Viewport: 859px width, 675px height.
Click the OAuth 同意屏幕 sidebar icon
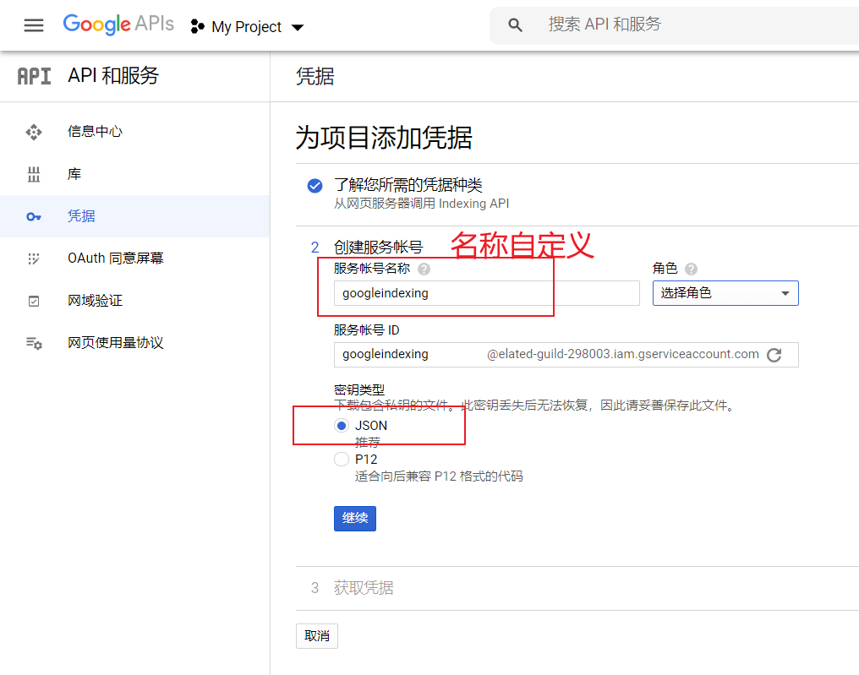[34, 259]
